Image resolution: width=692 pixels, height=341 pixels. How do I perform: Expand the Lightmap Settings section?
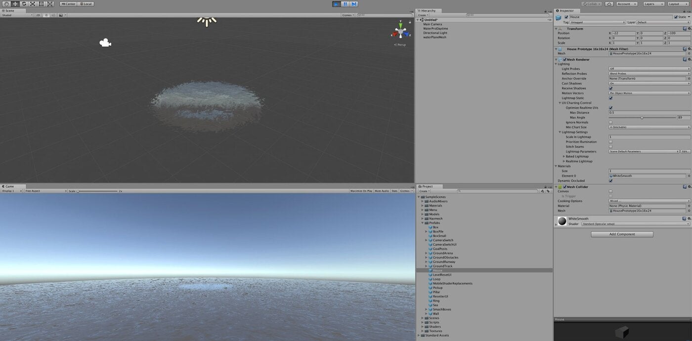point(560,132)
